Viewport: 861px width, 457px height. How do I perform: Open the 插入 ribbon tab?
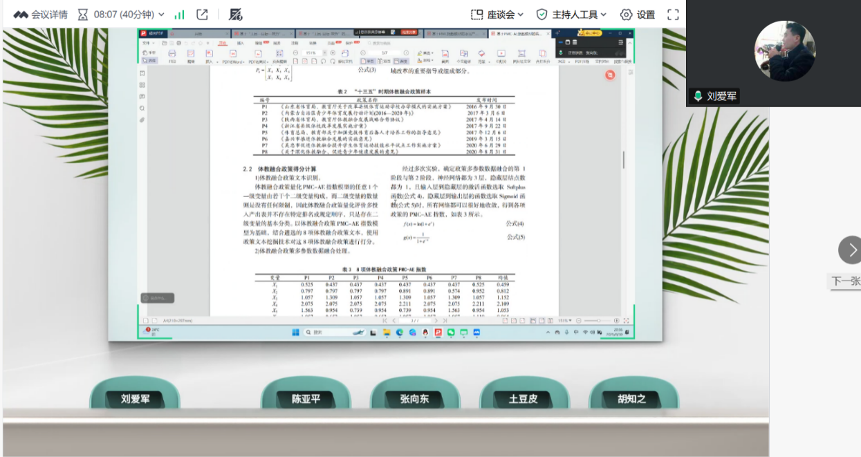pos(240,43)
